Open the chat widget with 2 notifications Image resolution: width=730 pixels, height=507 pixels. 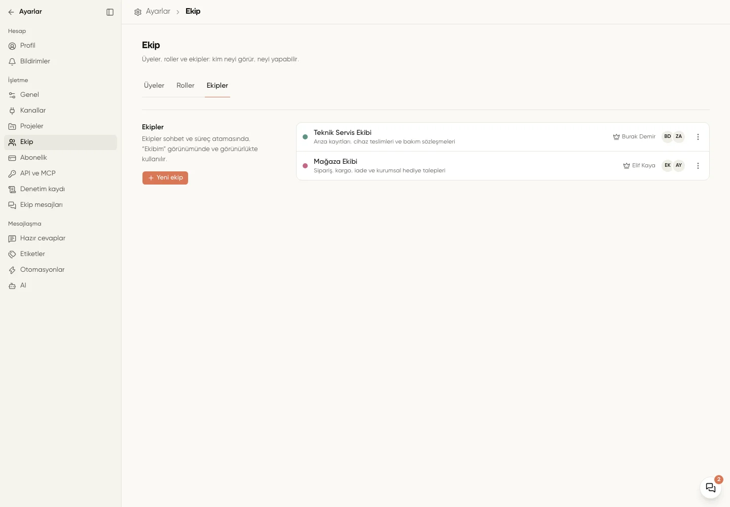pyautogui.click(x=711, y=488)
